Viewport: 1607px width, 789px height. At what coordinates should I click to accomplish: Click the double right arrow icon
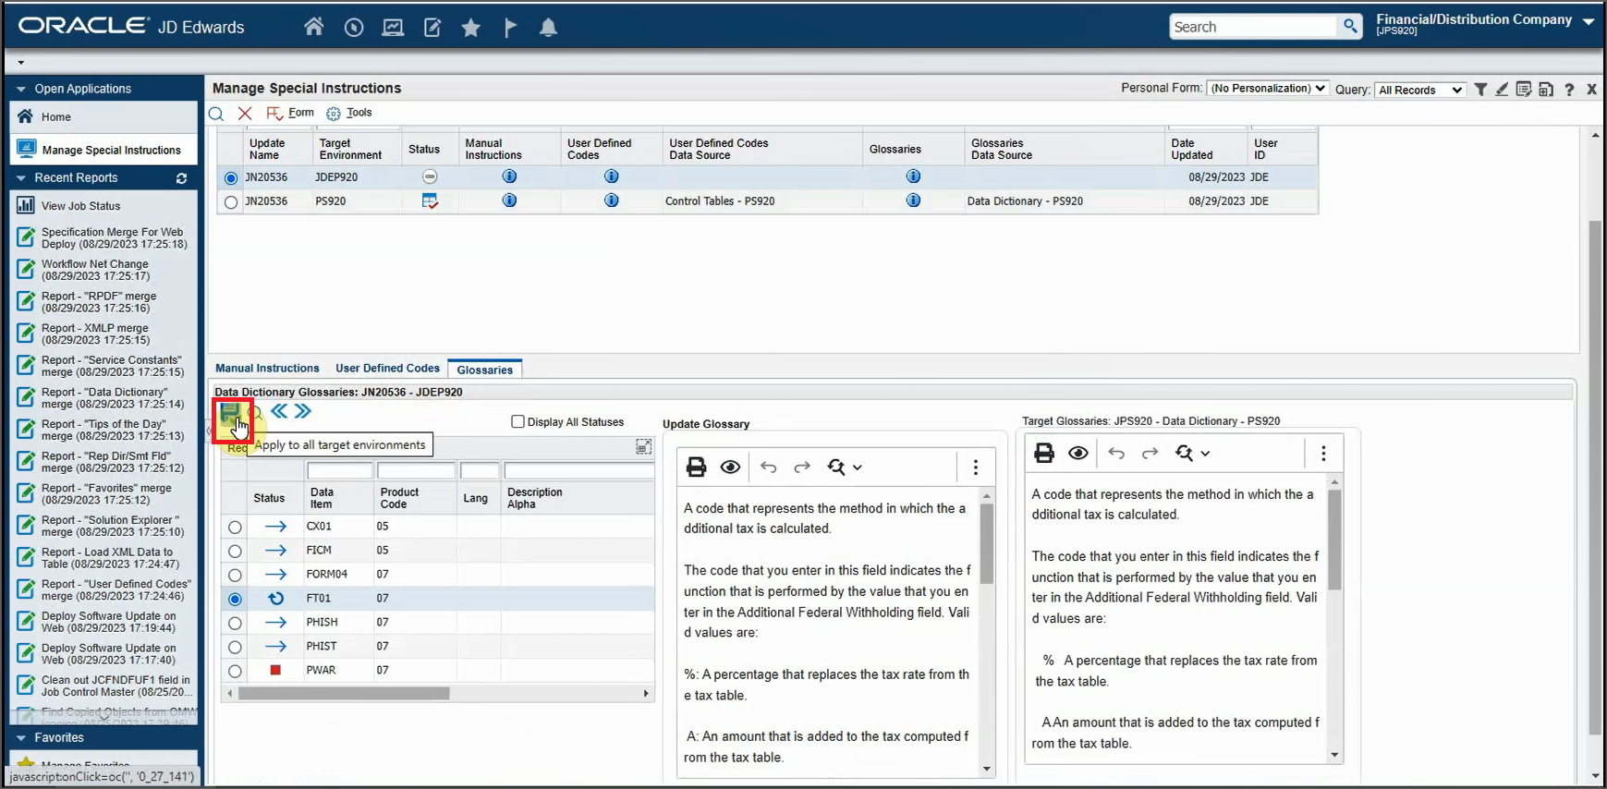click(x=303, y=411)
